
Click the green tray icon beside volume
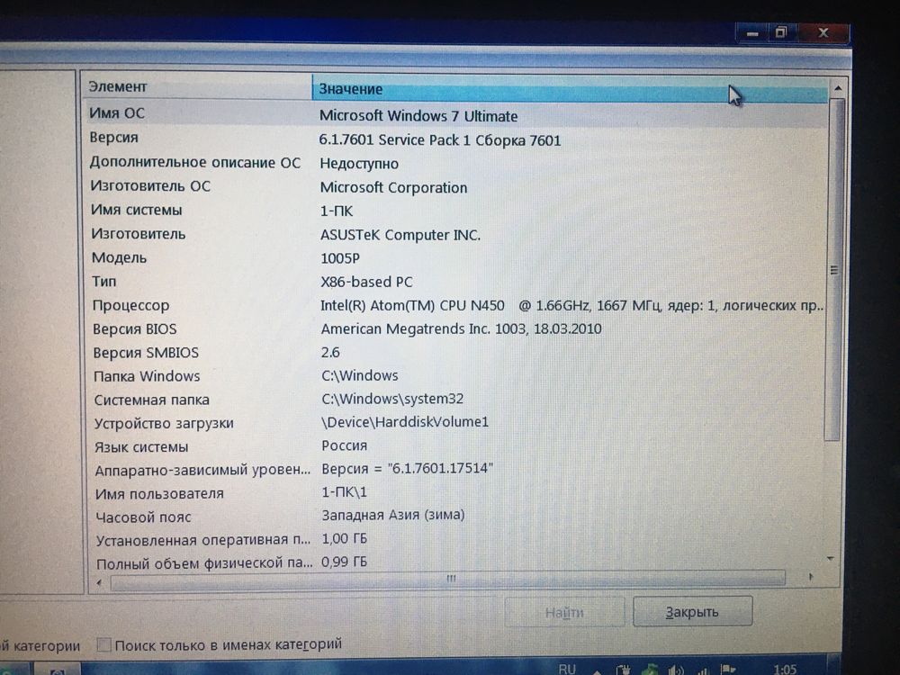tap(650, 670)
